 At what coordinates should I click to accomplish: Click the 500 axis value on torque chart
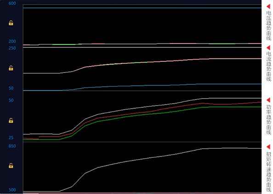pos(12,190)
